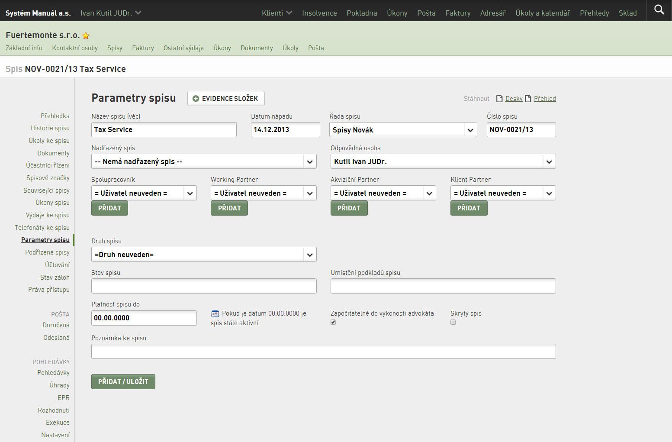
Task: Open the Druh spisu dropdown
Action: pos(204,255)
